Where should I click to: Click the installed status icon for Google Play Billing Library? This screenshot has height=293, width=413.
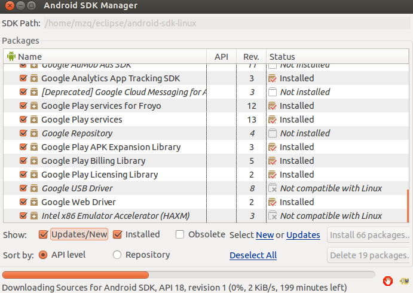[x=273, y=161]
